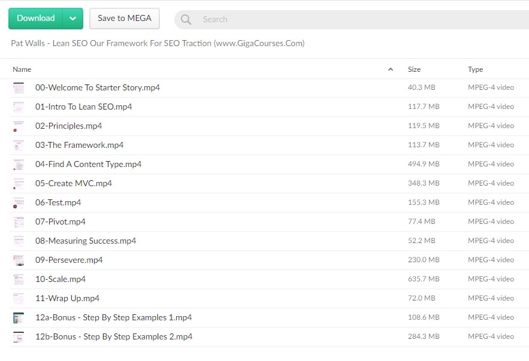The width and height of the screenshot is (529, 361).
Task: Click MPEG-4 video type of 02-Principles.mp4
Action: (x=491, y=126)
